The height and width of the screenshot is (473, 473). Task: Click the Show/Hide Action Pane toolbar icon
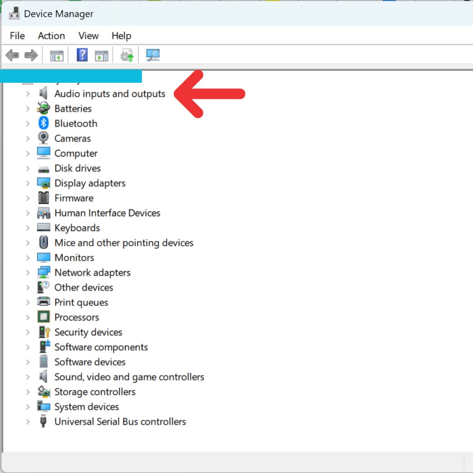pos(102,55)
